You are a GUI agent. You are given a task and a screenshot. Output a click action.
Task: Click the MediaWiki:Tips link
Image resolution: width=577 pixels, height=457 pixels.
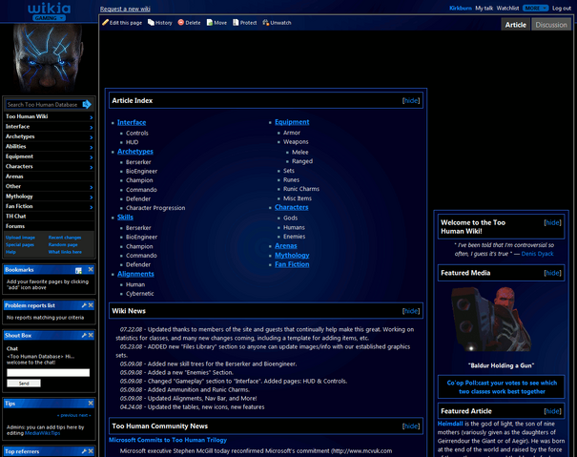(x=43, y=433)
